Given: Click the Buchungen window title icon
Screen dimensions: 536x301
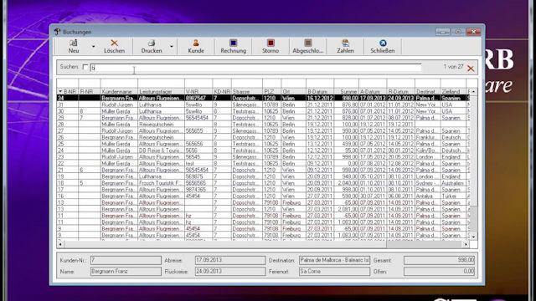Looking at the screenshot, I should [57, 32].
